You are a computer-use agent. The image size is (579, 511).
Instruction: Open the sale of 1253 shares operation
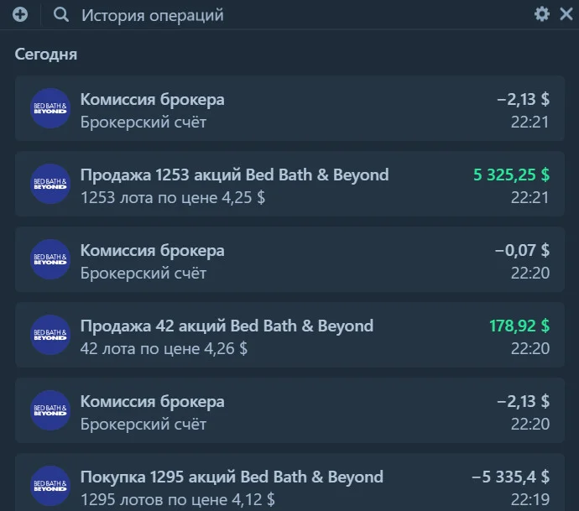[x=289, y=184]
